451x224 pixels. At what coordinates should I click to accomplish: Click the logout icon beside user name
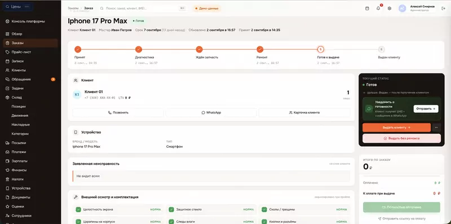(x=443, y=8)
